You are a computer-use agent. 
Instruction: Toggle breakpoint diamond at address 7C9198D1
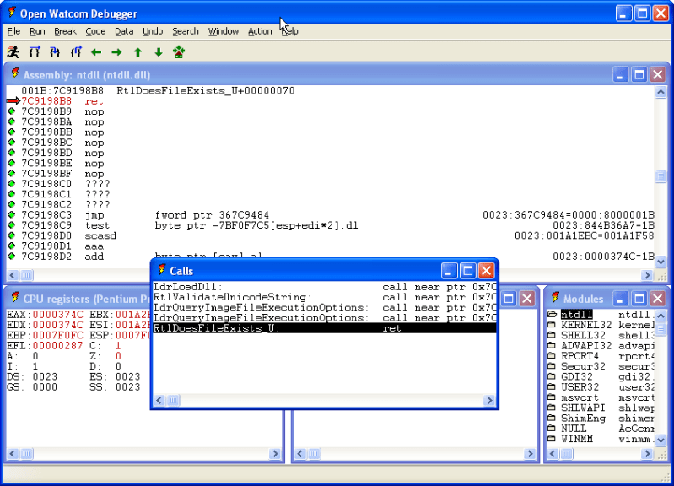(12, 246)
